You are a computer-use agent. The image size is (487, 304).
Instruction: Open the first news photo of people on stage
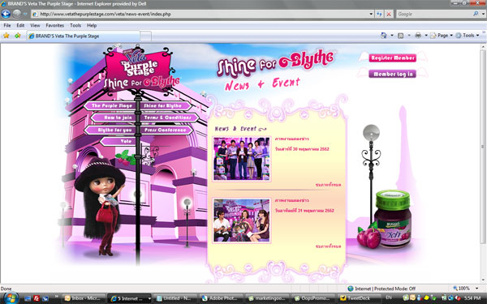click(242, 159)
